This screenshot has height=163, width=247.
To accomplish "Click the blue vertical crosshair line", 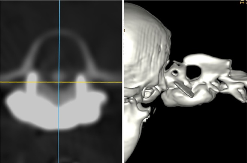I will (59, 81).
